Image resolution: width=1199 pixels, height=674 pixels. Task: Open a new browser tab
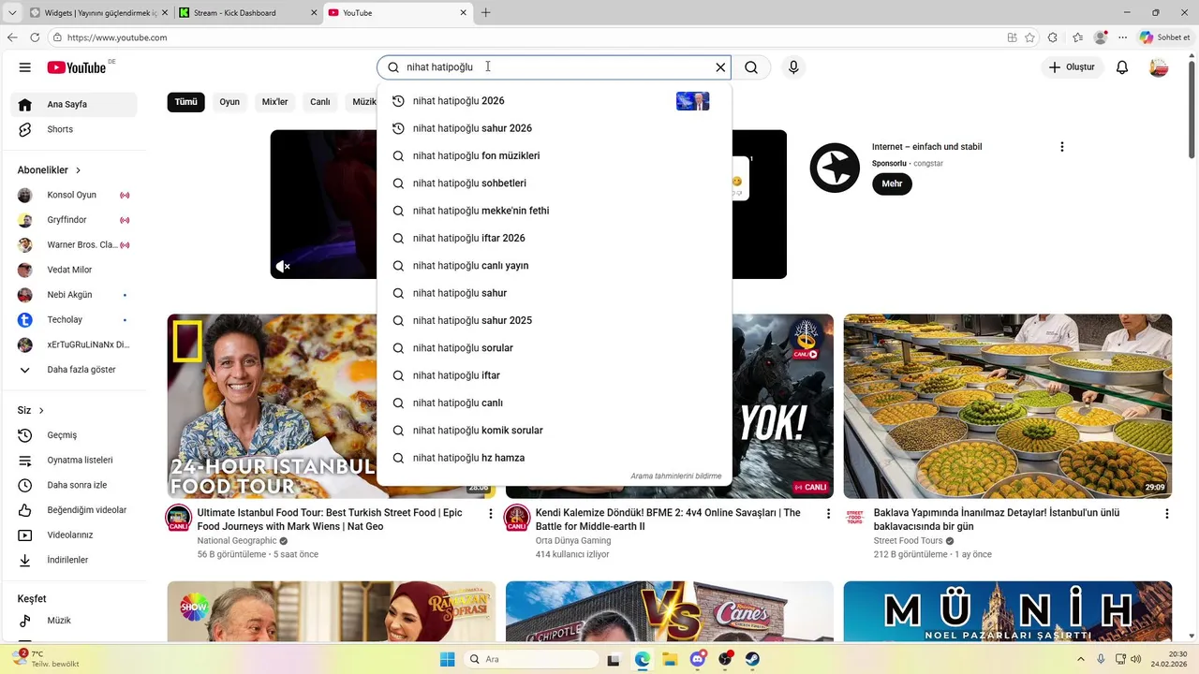485,13
